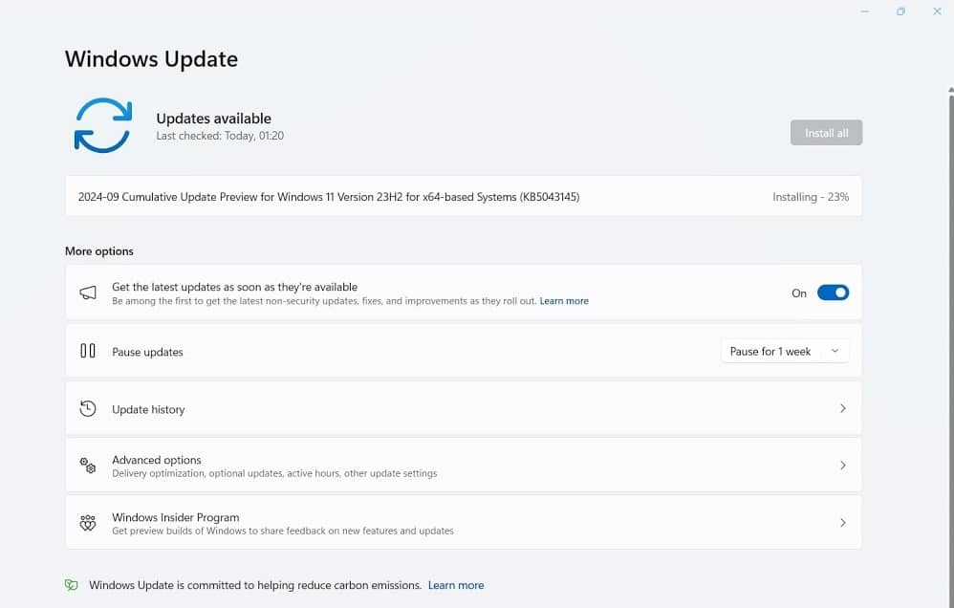Click the Pause updates label
The image size is (954, 608).
pos(147,352)
